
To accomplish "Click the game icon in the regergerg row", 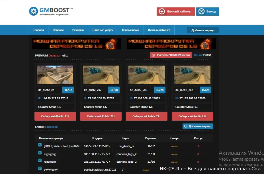I will pyautogui.click(x=40, y=160).
